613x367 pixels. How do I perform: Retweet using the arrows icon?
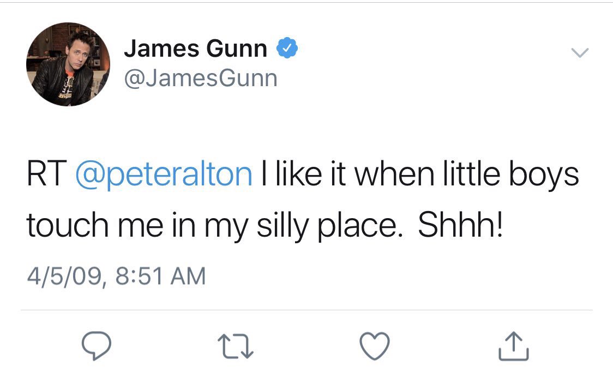pos(235,346)
